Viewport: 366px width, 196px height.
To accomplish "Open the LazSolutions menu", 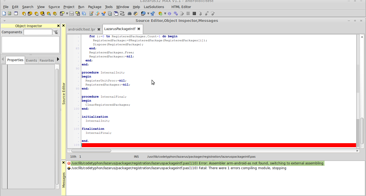I will coord(154,7).
